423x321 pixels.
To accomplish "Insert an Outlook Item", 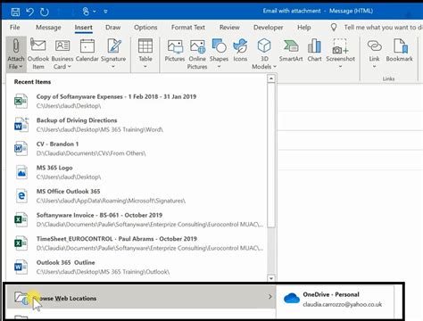I will pyautogui.click(x=38, y=53).
